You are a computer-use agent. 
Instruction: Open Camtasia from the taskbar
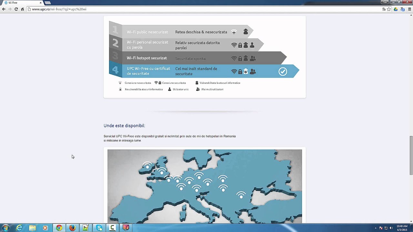point(112,228)
